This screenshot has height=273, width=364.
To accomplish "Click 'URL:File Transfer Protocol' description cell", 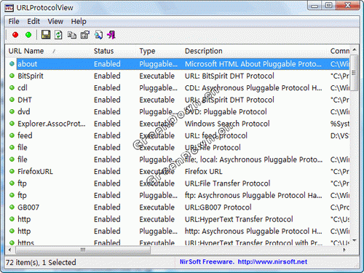I will 227,183.
